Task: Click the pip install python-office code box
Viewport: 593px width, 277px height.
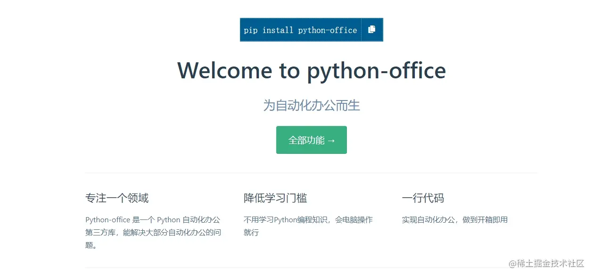Action: (301, 30)
